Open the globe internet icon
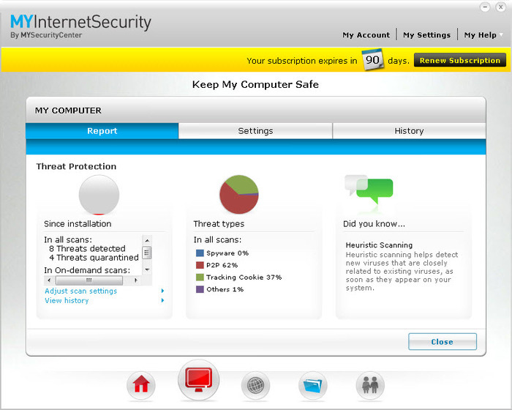This screenshot has height=410, width=512. pyautogui.click(x=256, y=385)
